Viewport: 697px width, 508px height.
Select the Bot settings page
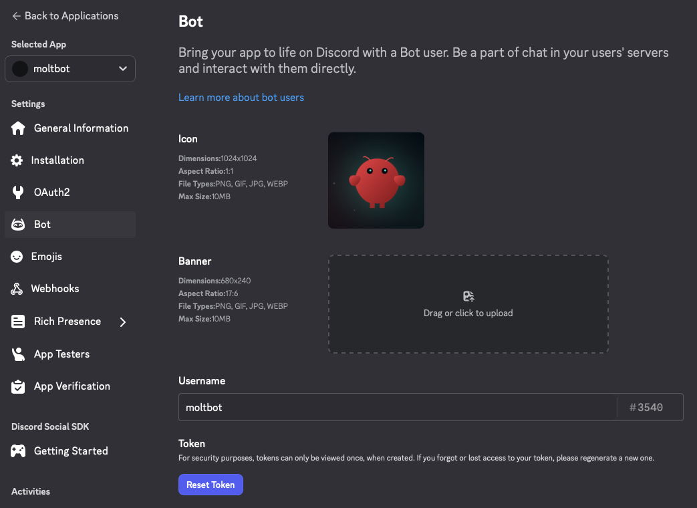[x=70, y=225]
